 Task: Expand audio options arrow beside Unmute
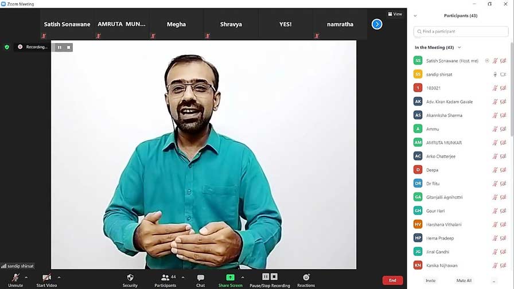(x=26, y=278)
